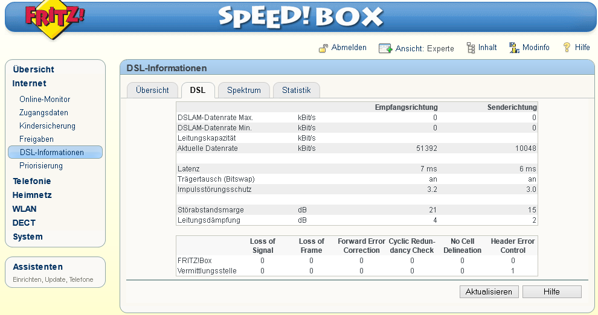This screenshot has height=315, width=598.
Task: Open the Modinfo link
Action: 536,47
